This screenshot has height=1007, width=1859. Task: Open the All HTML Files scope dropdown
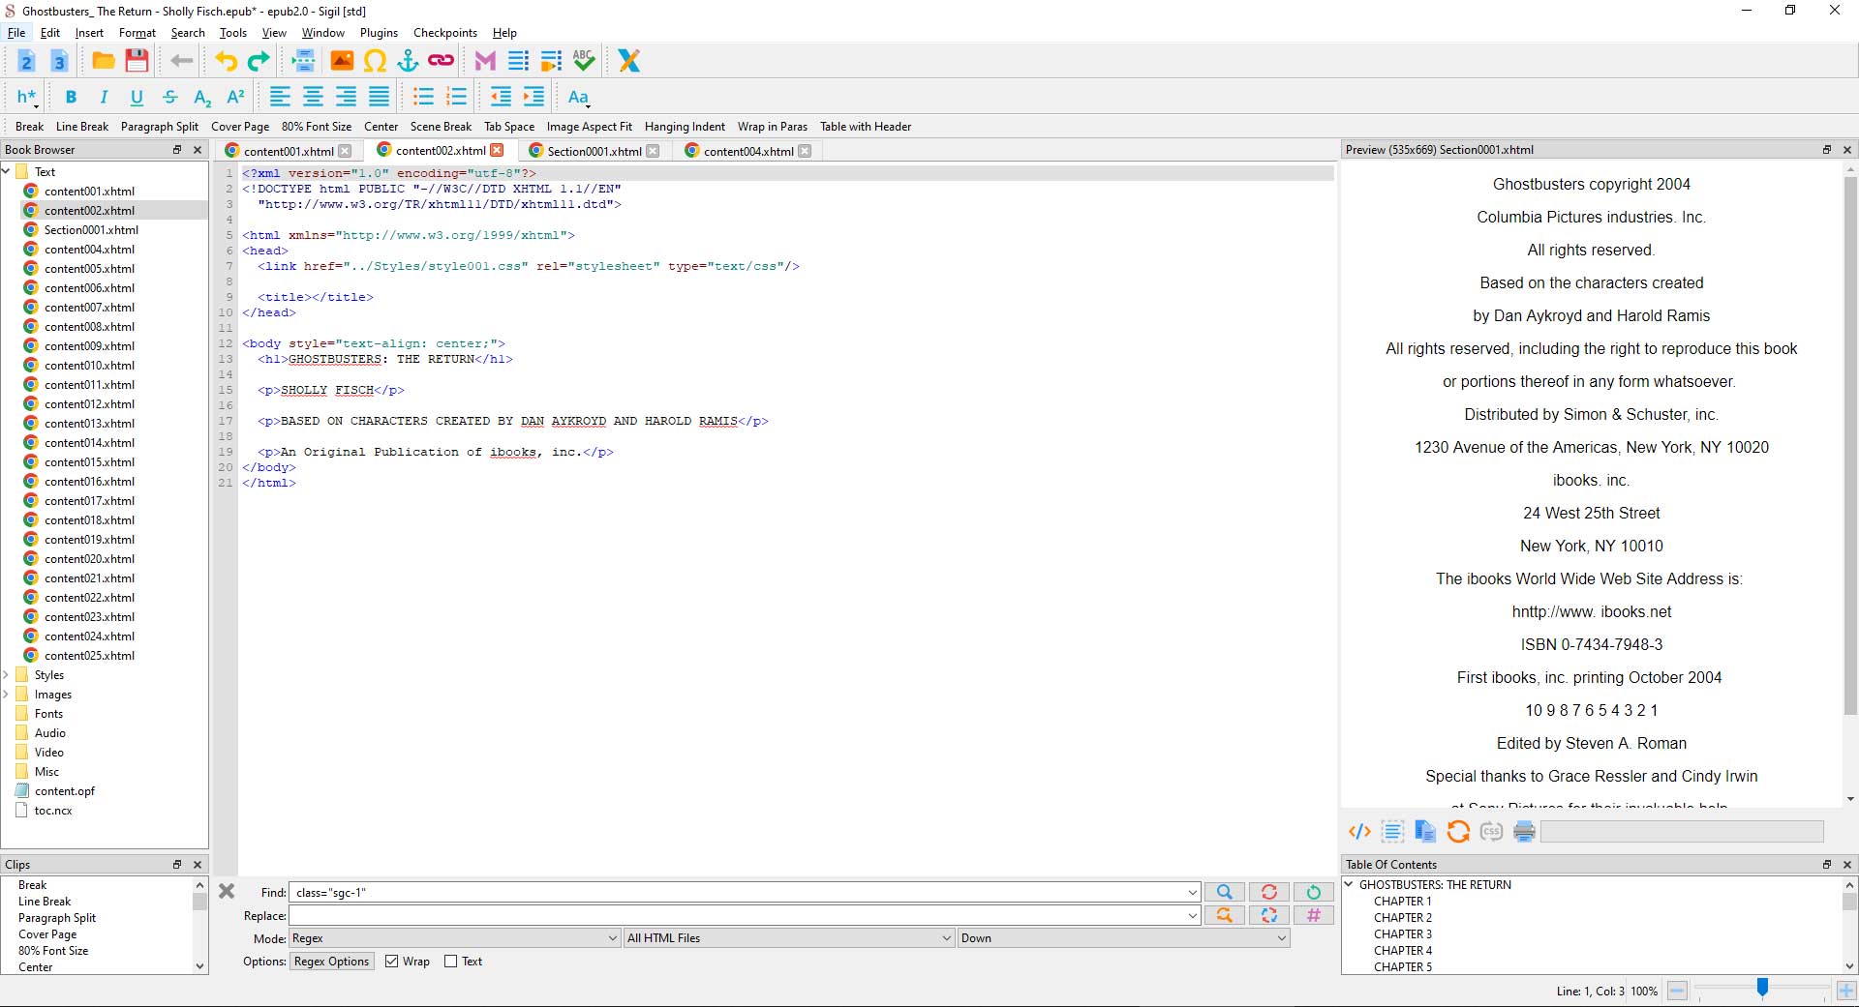788,938
